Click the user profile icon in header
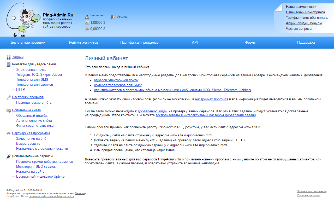 (x=87, y=17)
